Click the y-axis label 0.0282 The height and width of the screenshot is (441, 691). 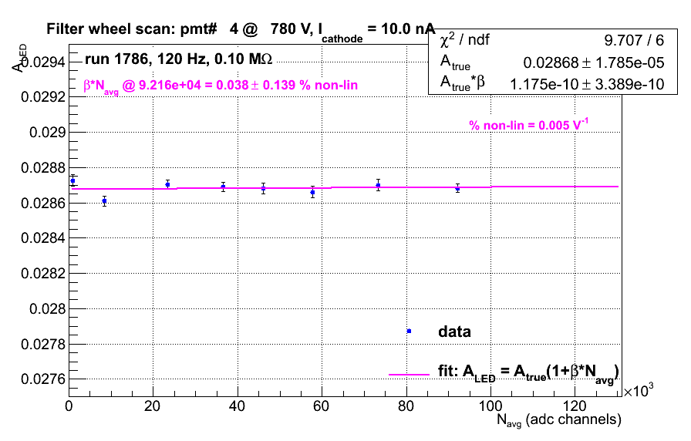coord(43,273)
